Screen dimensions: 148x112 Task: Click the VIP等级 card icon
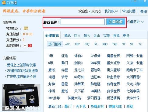click(x=26, y=28)
